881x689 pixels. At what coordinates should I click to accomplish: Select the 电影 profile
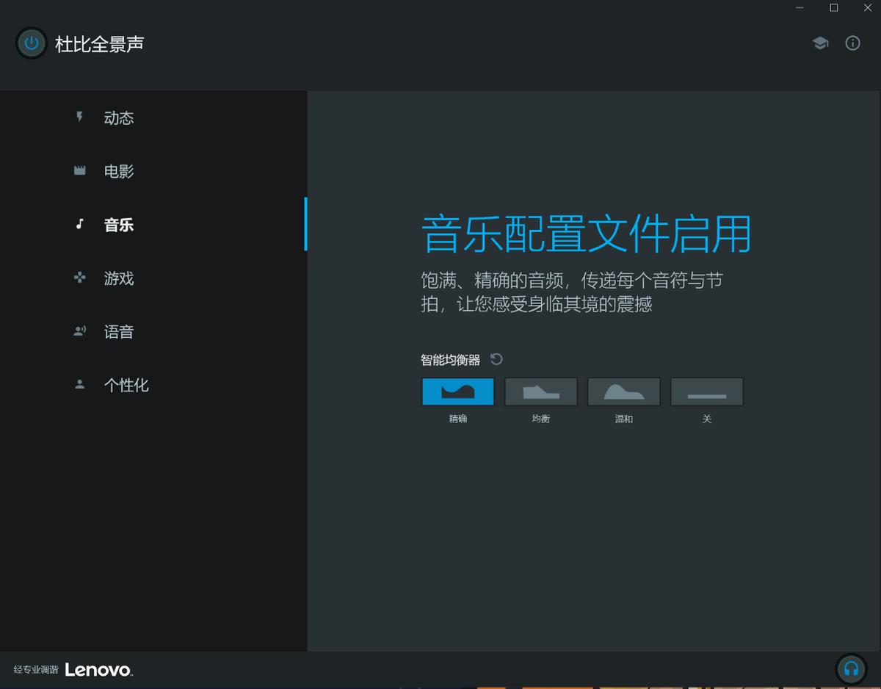click(153, 171)
